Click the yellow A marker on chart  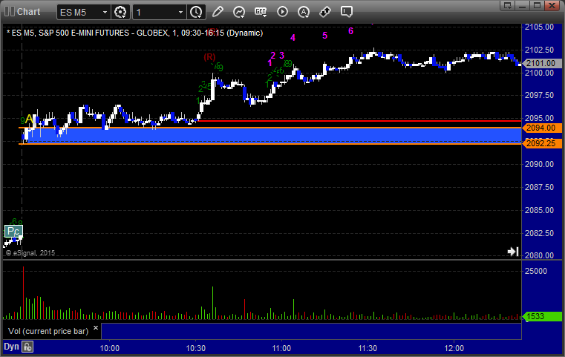tap(30, 119)
